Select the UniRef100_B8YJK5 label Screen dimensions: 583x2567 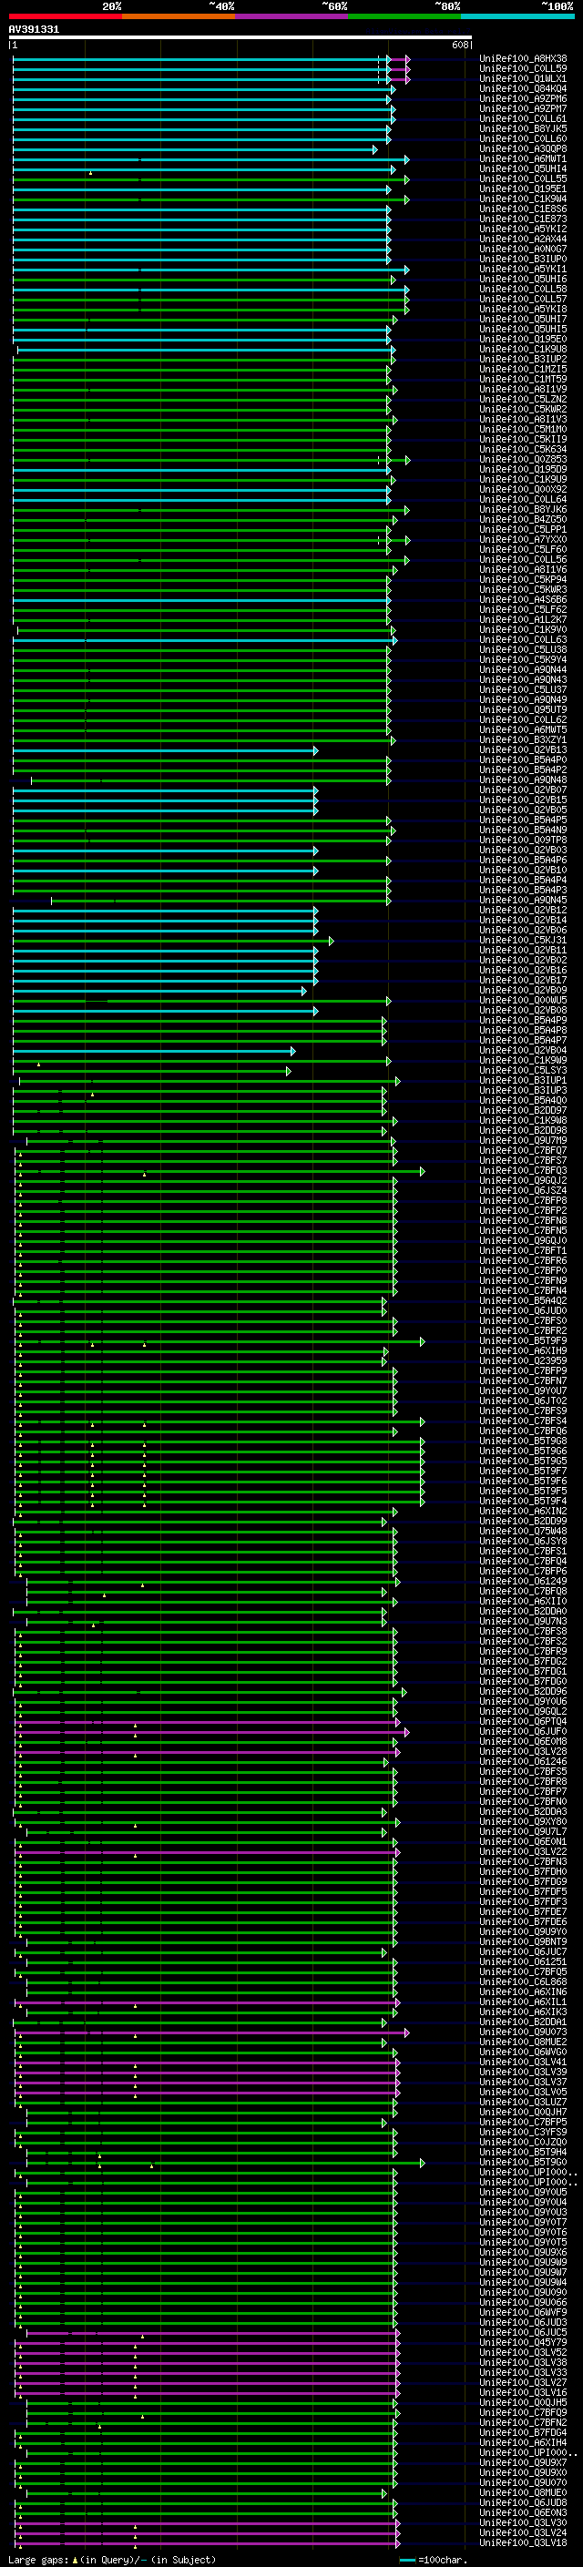[x=523, y=128]
